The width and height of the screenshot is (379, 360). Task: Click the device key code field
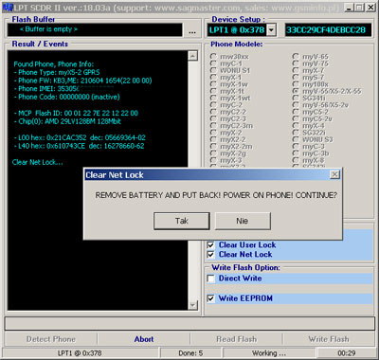[x=328, y=30]
